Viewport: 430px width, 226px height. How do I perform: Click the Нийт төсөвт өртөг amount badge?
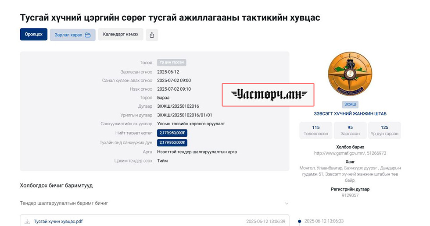[x=172, y=133]
